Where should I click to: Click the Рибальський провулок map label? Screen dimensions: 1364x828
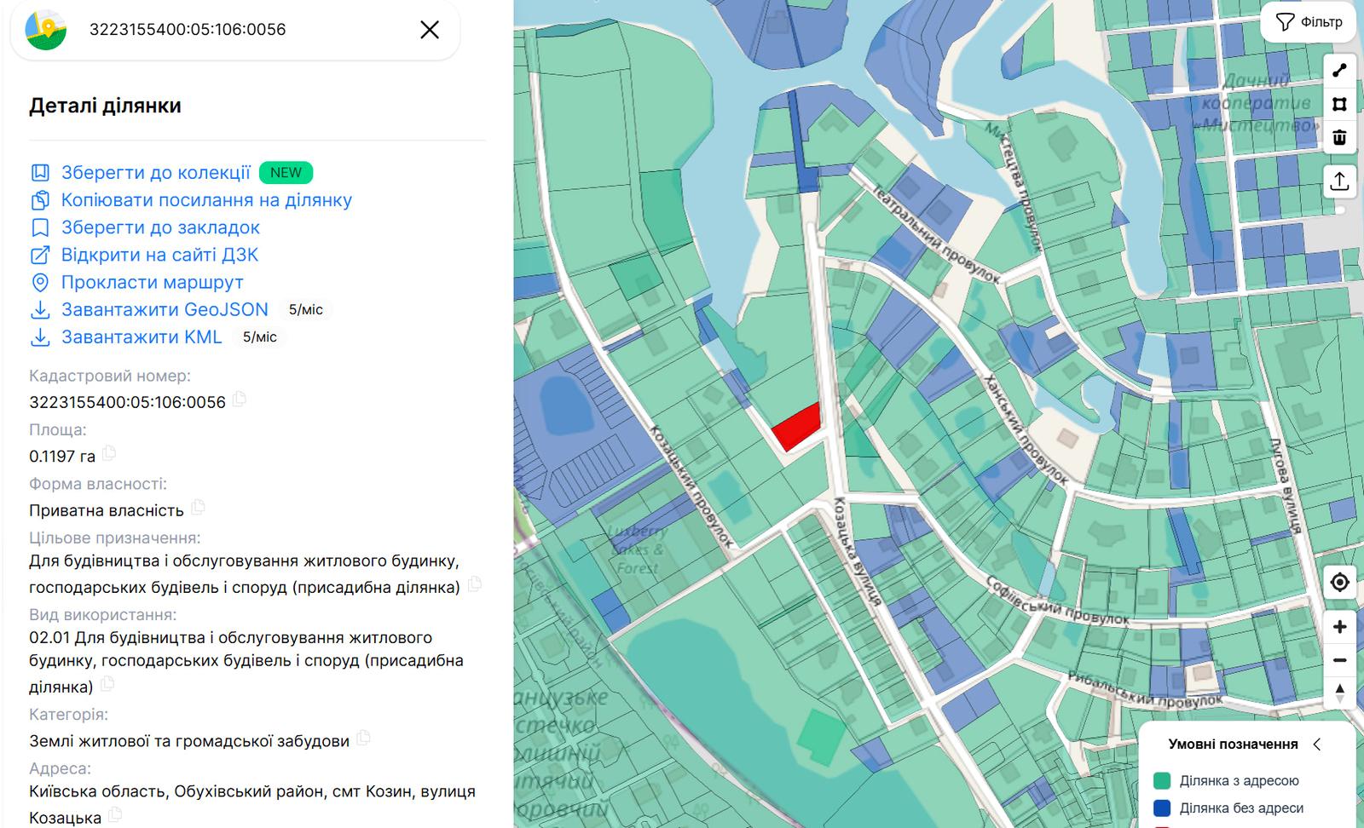pyautogui.click(x=1145, y=690)
